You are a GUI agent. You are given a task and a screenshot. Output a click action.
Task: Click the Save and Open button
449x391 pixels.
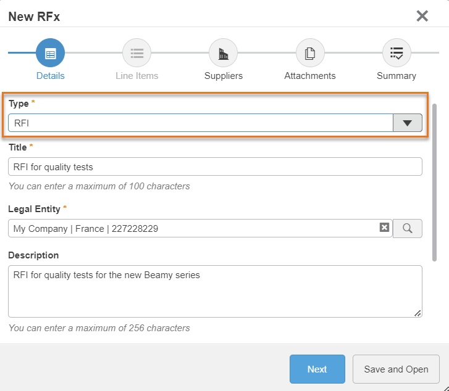pyautogui.click(x=396, y=369)
